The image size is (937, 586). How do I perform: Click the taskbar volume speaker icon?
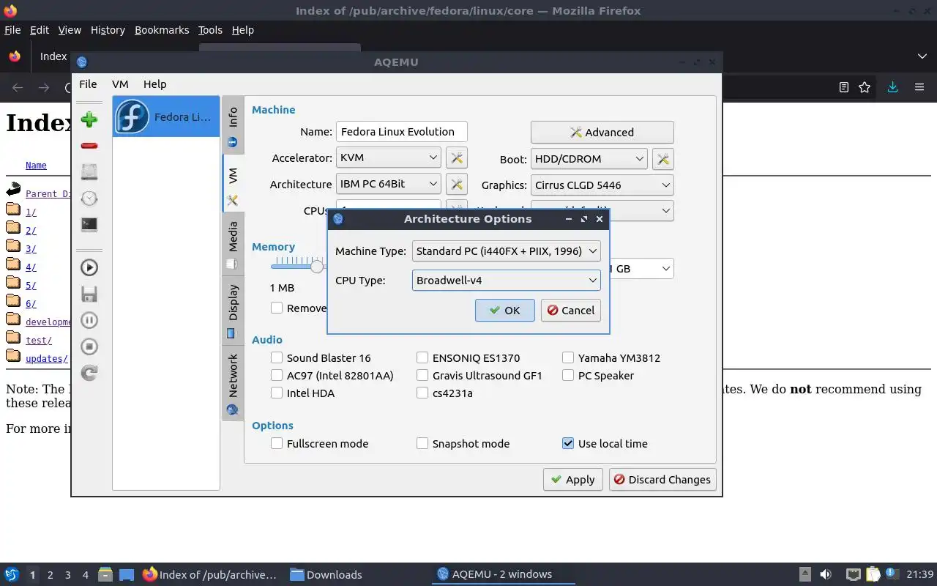click(x=826, y=574)
